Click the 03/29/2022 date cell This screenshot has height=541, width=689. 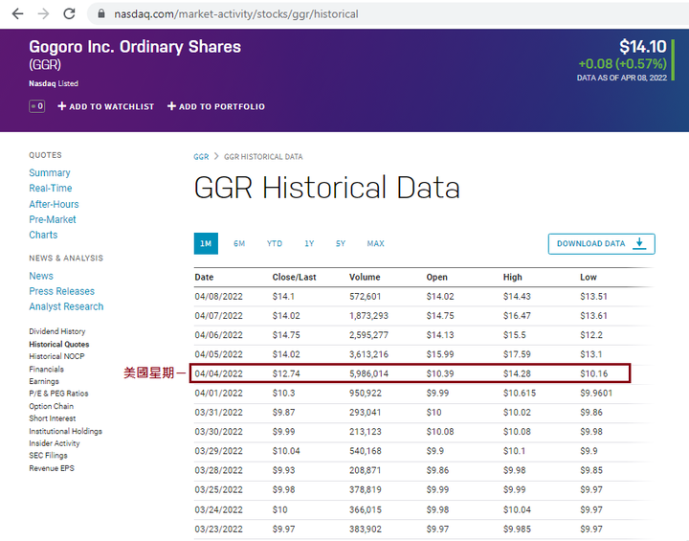pos(219,451)
